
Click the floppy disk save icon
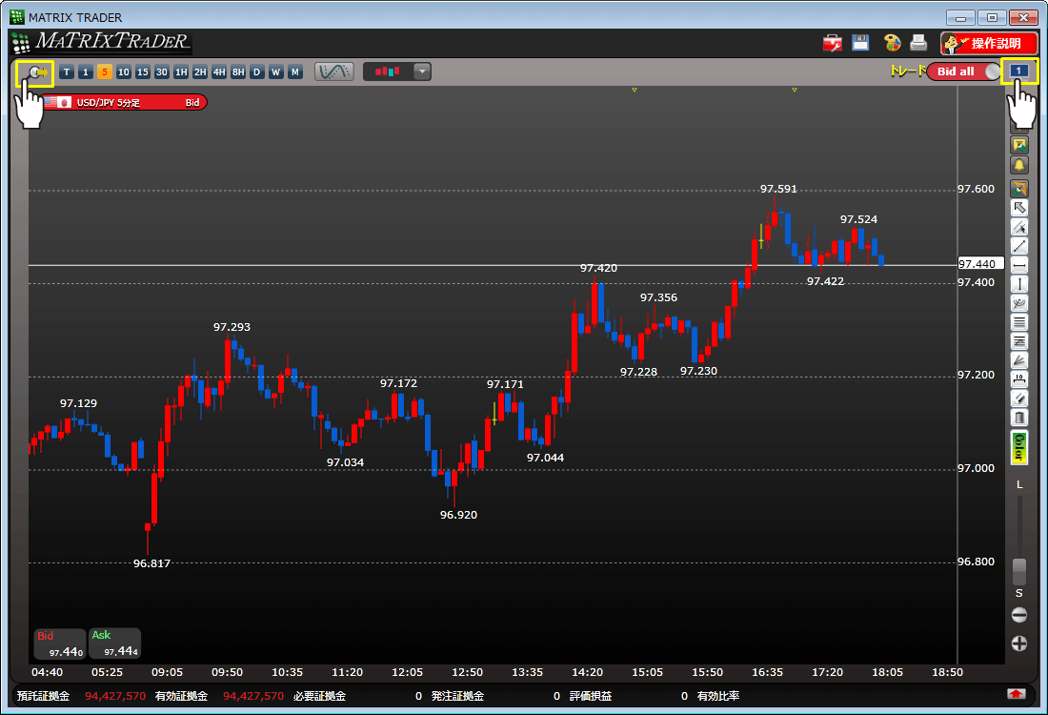click(860, 43)
